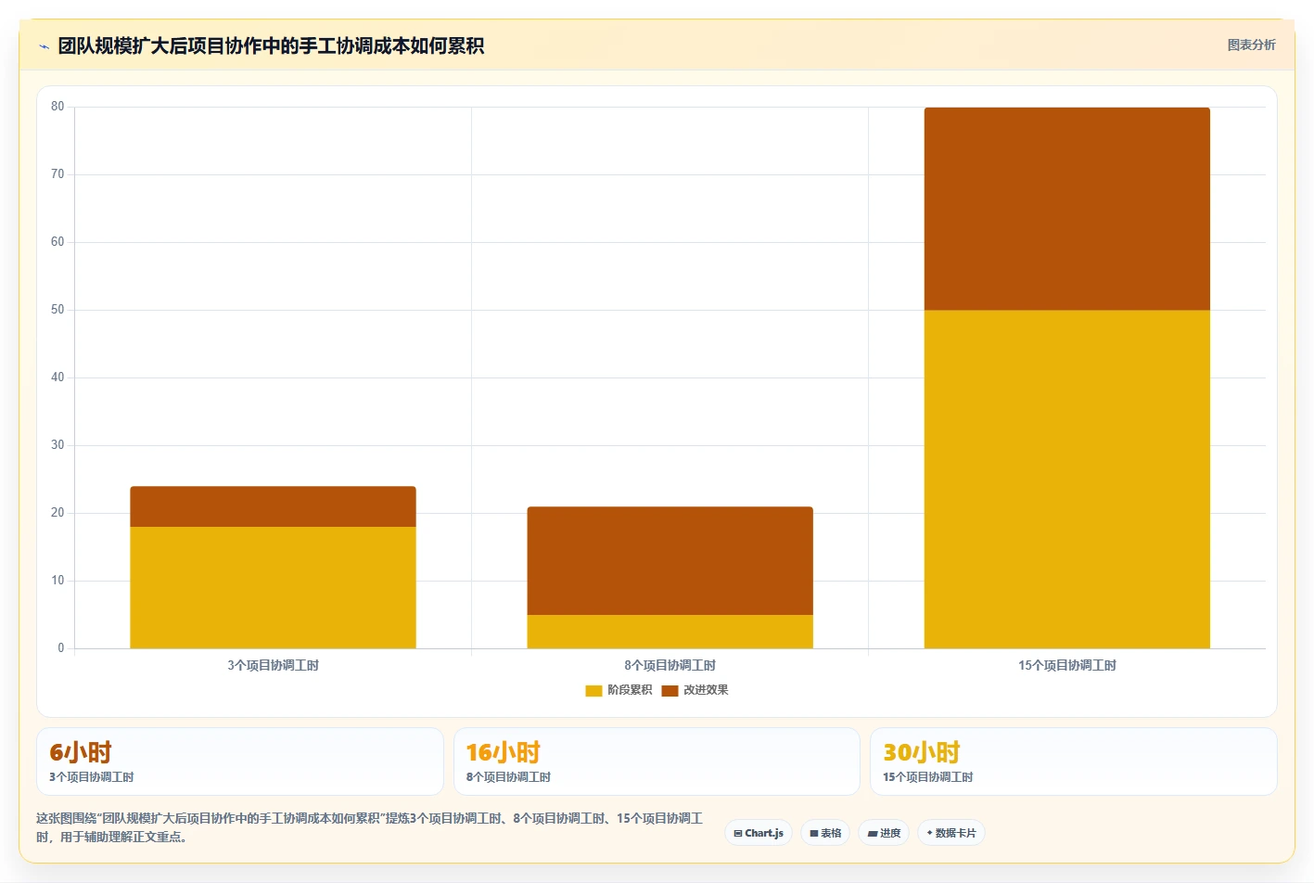
Task: Select the Chart.js tag chip
Action: [759, 833]
